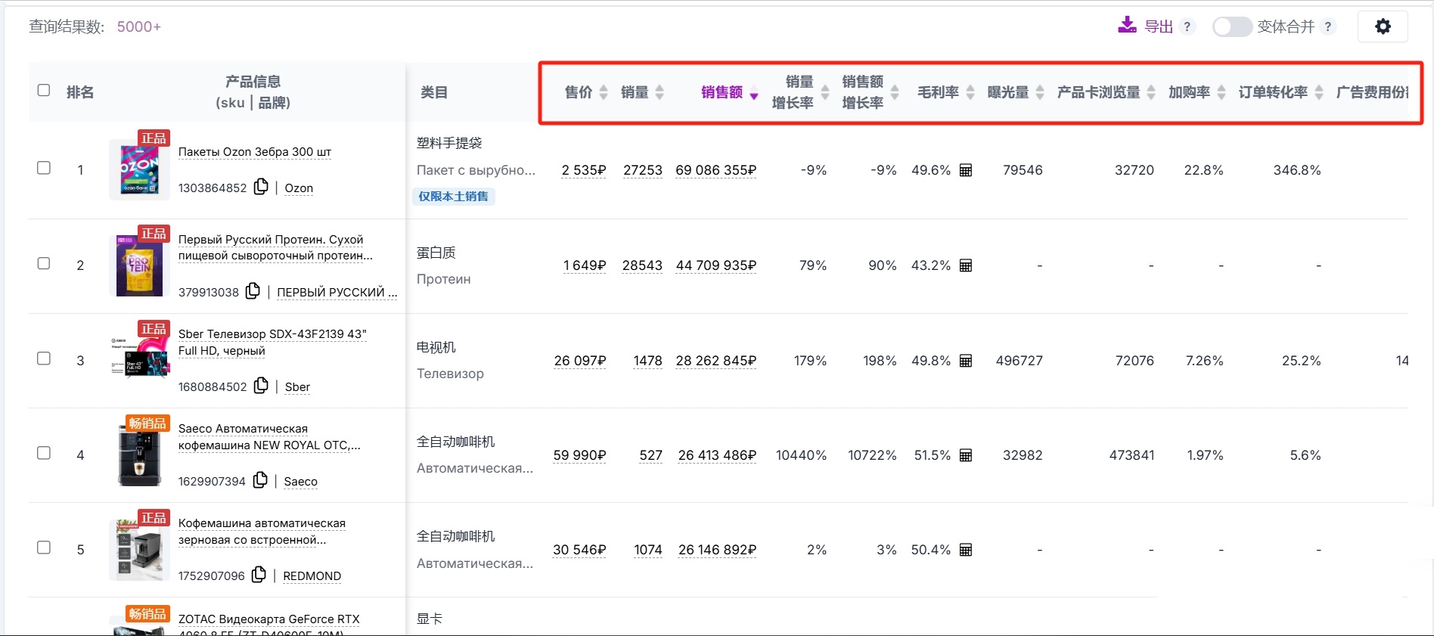Open brand link ПЕРВЫЙ РУССКИЙ
1434x636 pixels.
pyautogui.click(x=337, y=293)
